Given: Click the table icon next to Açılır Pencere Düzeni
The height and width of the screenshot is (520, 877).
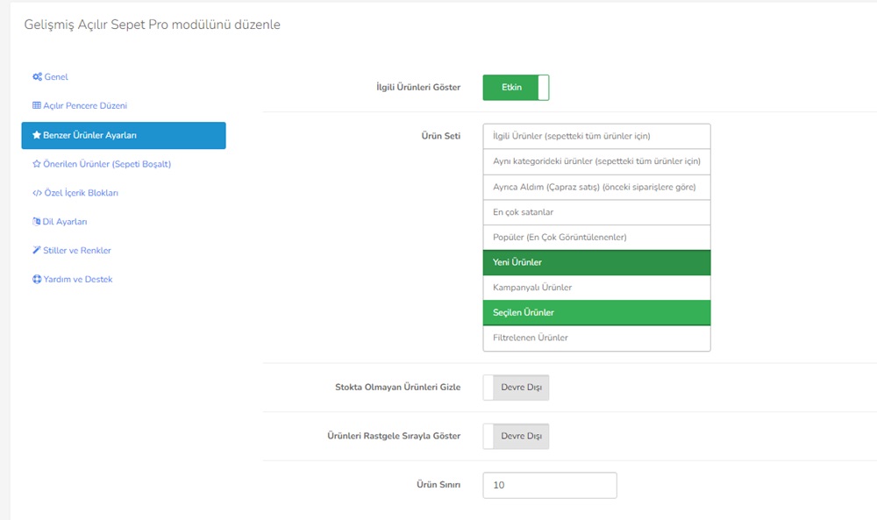Looking at the screenshot, I should 36,105.
